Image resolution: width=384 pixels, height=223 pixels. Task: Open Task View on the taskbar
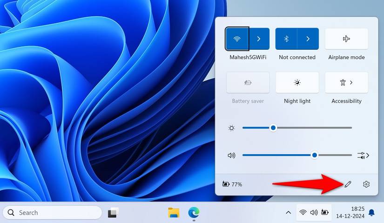point(113,212)
